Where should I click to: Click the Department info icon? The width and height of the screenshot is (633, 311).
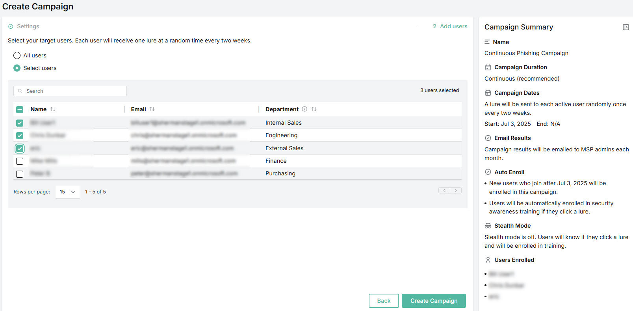pos(304,109)
